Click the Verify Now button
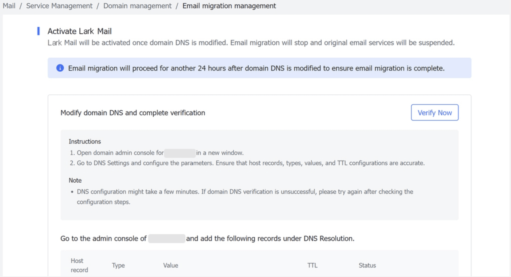Screen dimensions: 511x277 click(x=434, y=112)
